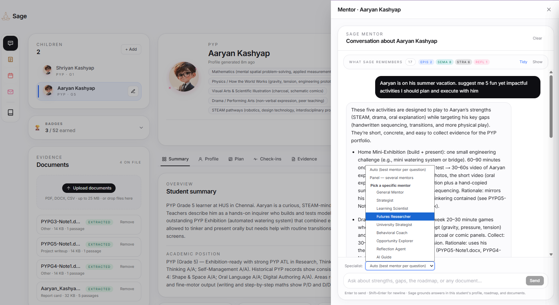Image resolution: width=559 pixels, height=305 pixels.
Task: Select Shriyan Kashyap child entry
Action: (89, 71)
